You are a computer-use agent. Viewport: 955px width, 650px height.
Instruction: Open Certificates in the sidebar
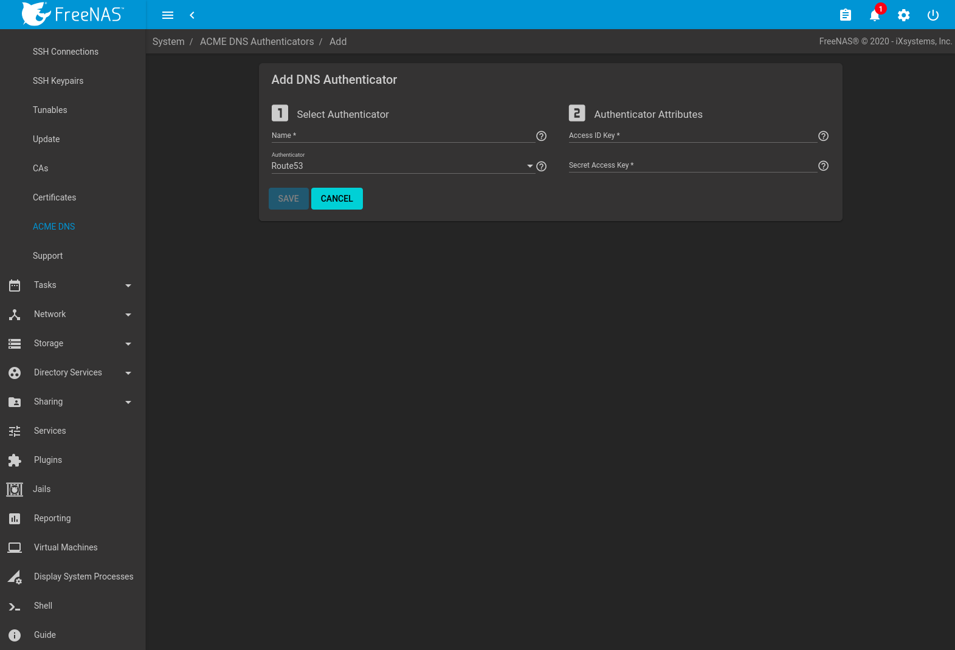pos(55,197)
